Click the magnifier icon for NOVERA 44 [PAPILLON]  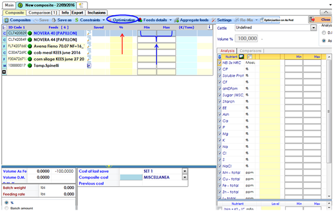[x=89, y=39]
